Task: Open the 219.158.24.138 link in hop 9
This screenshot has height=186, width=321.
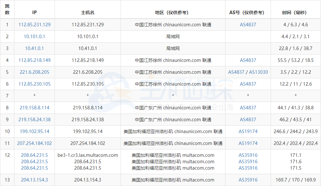Action: pos(34,120)
